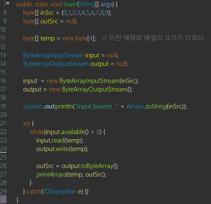This screenshot has height=204, width=211.
Task: Collapse the main method fold marker on line 7
Action: tap(8, 3)
